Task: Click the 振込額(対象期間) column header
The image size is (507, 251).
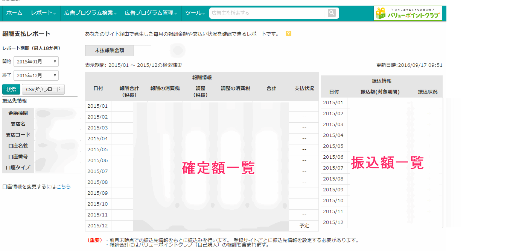Action: [380, 92]
